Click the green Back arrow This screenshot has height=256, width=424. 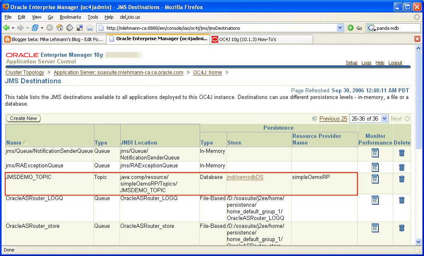coord(6,28)
